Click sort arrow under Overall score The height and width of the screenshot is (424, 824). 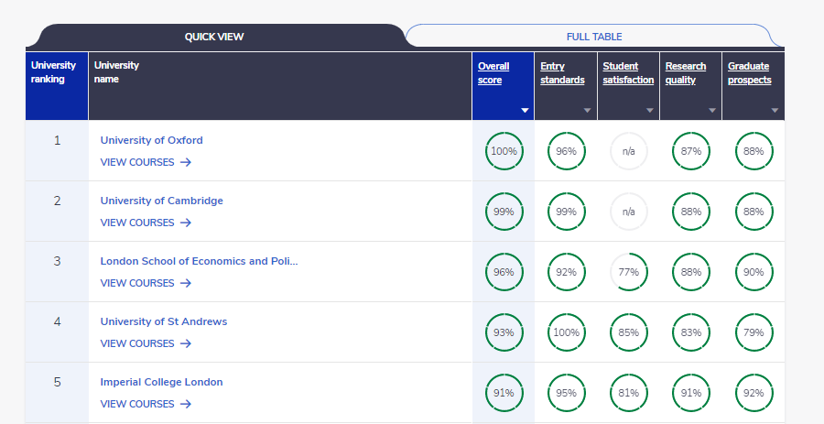click(x=525, y=110)
